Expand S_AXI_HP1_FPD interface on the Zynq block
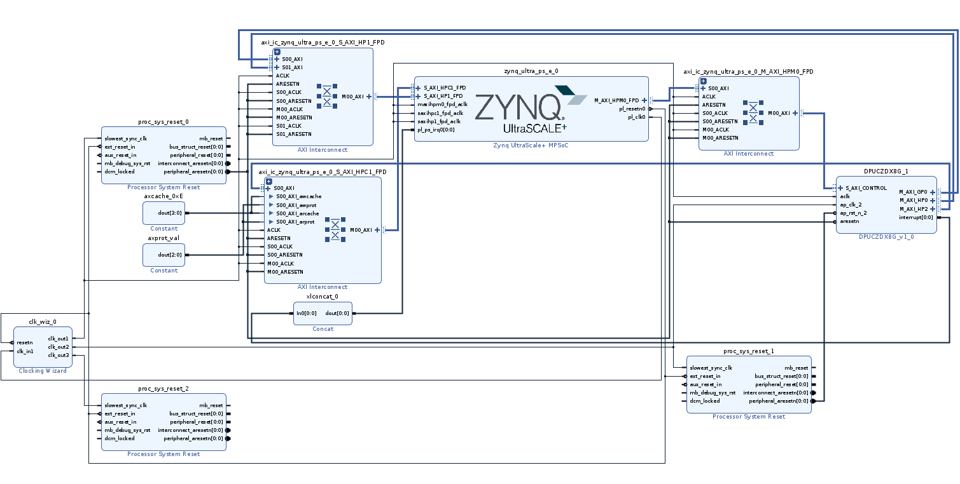Viewport: 960px width, 484px height. pos(418,96)
